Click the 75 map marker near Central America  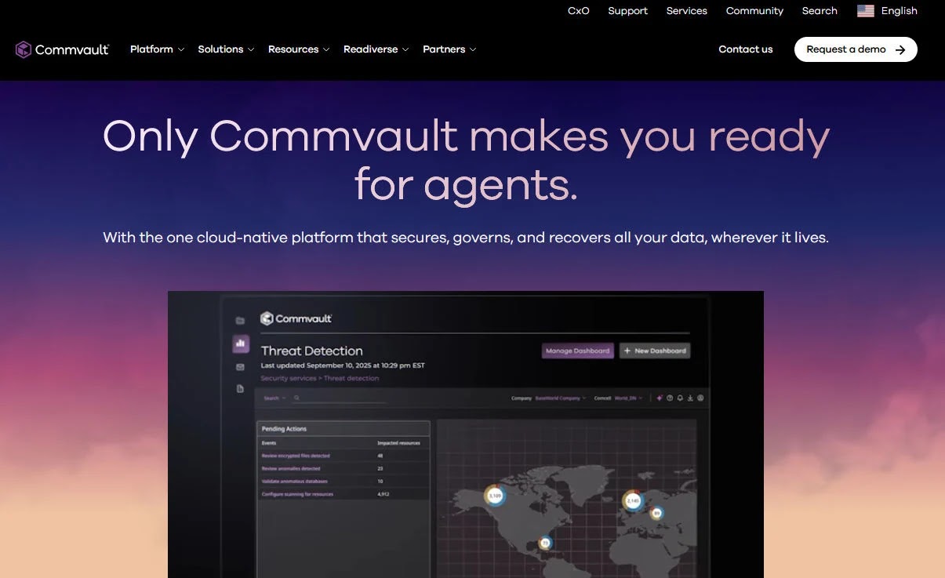[545, 542]
